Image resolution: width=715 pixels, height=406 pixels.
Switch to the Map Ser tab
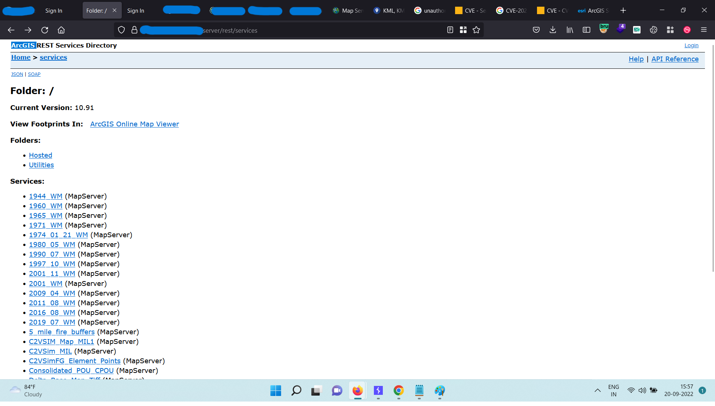click(x=348, y=10)
